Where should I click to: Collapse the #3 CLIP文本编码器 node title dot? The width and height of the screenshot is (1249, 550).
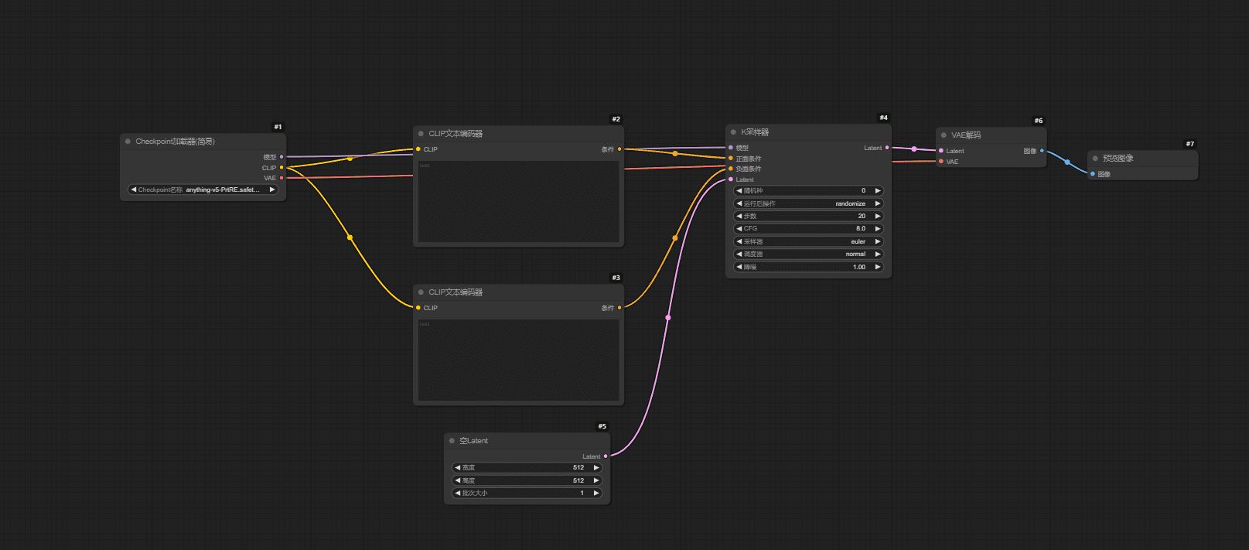(x=421, y=292)
